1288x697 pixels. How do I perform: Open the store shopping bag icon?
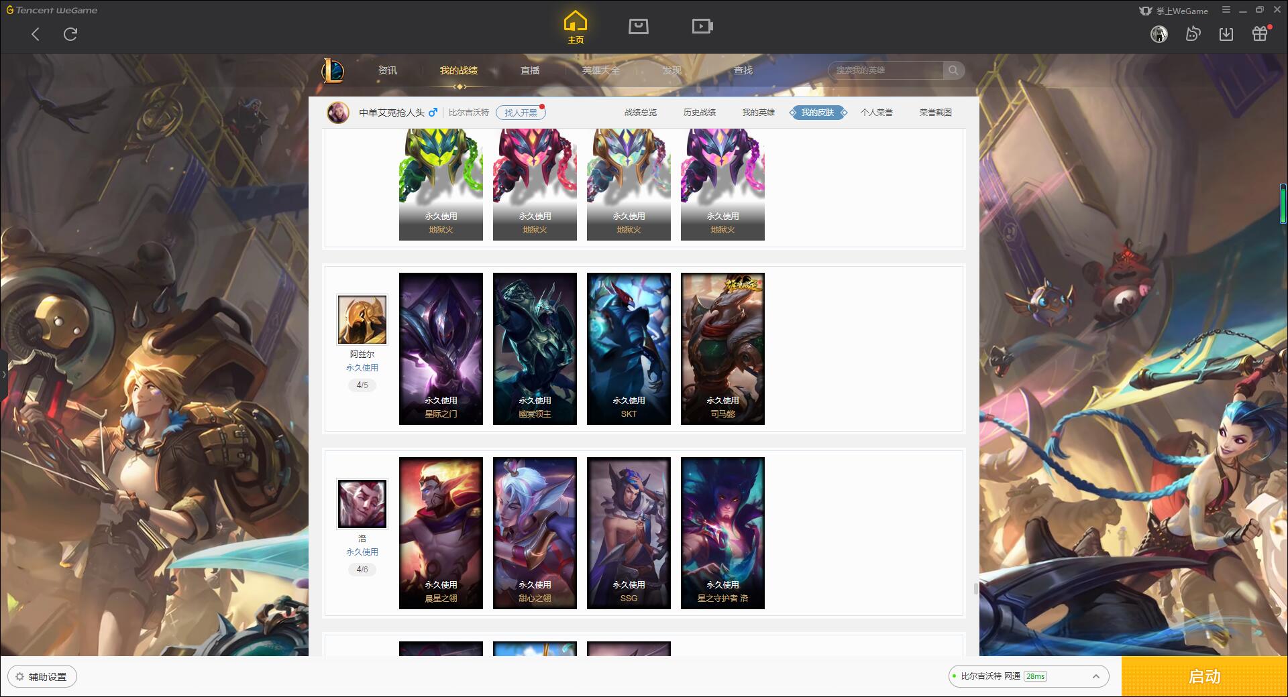638,26
